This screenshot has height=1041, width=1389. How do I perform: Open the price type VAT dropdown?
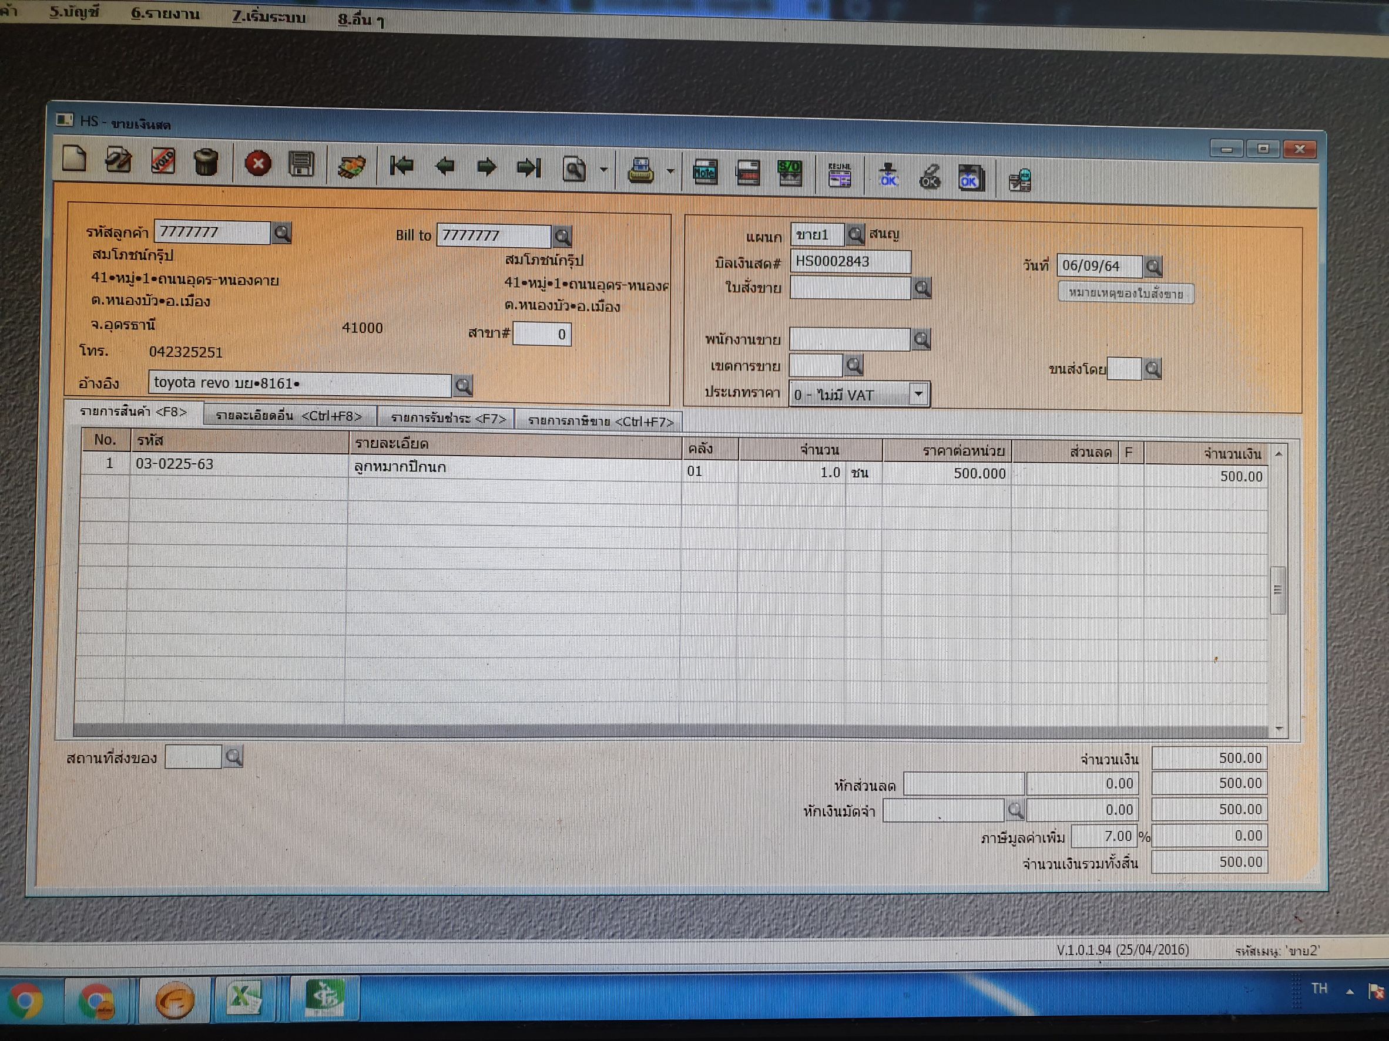[x=919, y=394]
